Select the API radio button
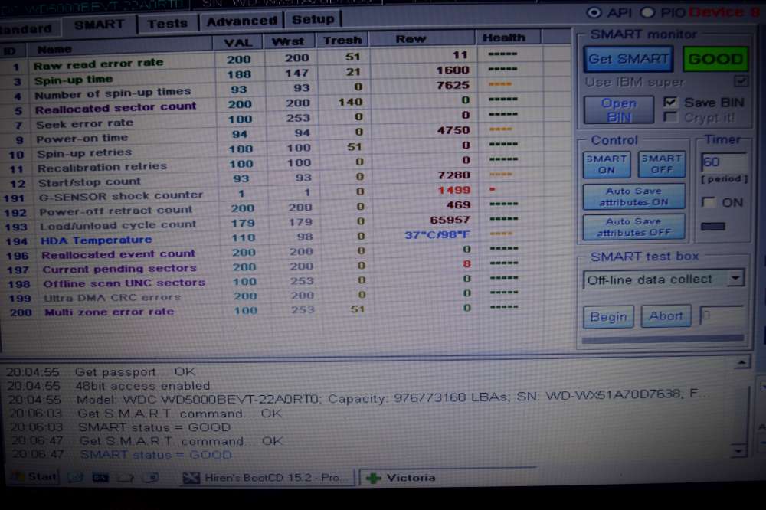The height and width of the screenshot is (510, 766). pyautogui.click(x=594, y=12)
